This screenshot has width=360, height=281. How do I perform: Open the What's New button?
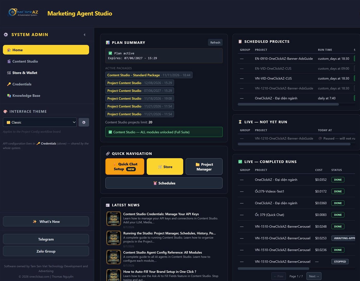point(46,222)
